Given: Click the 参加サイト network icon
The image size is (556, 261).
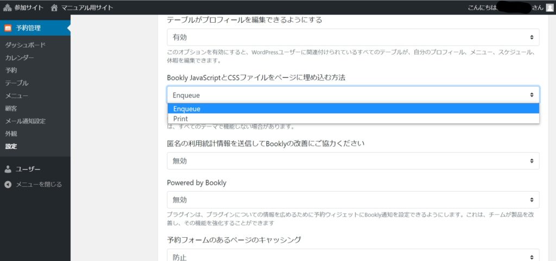Looking at the screenshot, I should [x=8, y=8].
